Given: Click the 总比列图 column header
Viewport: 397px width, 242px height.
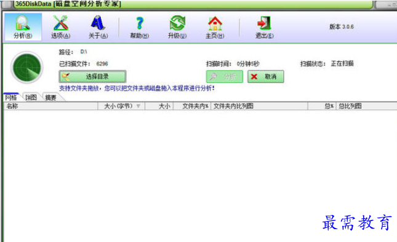Looking at the screenshot, I should tap(367, 106).
